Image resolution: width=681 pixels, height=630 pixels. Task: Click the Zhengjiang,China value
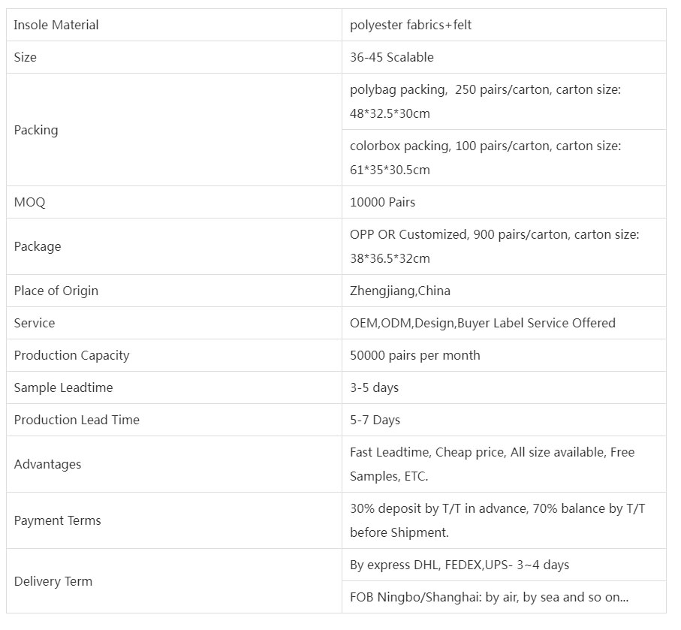pyautogui.click(x=400, y=291)
